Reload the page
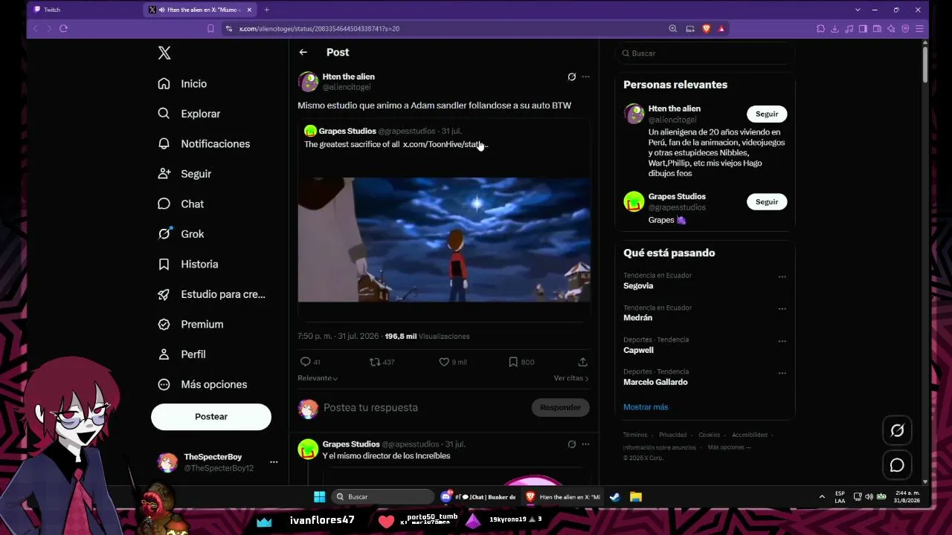 click(63, 28)
